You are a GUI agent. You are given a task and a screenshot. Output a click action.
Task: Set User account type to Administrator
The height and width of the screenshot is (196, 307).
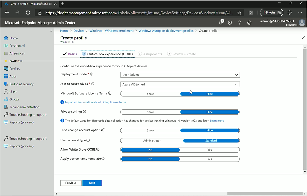(152, 141)
